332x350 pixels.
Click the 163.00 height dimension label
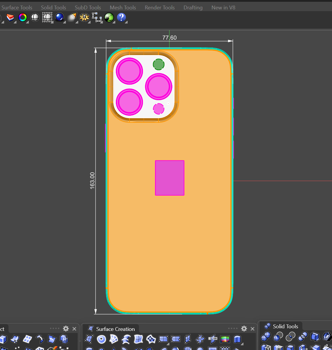[92, 181]
